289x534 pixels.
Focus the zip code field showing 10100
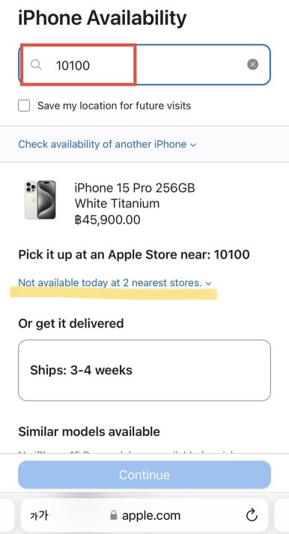[x=144, y=64]
